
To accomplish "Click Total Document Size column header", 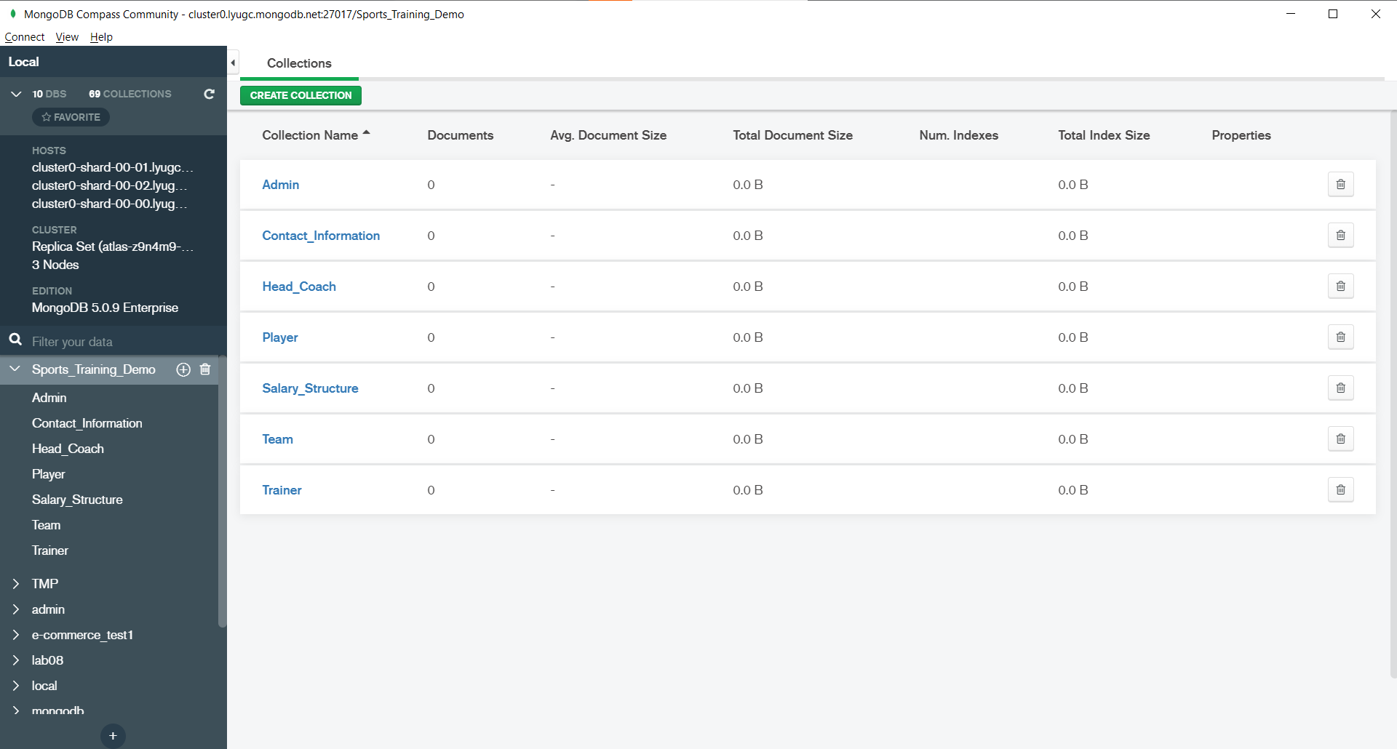I will click(792, 135).
